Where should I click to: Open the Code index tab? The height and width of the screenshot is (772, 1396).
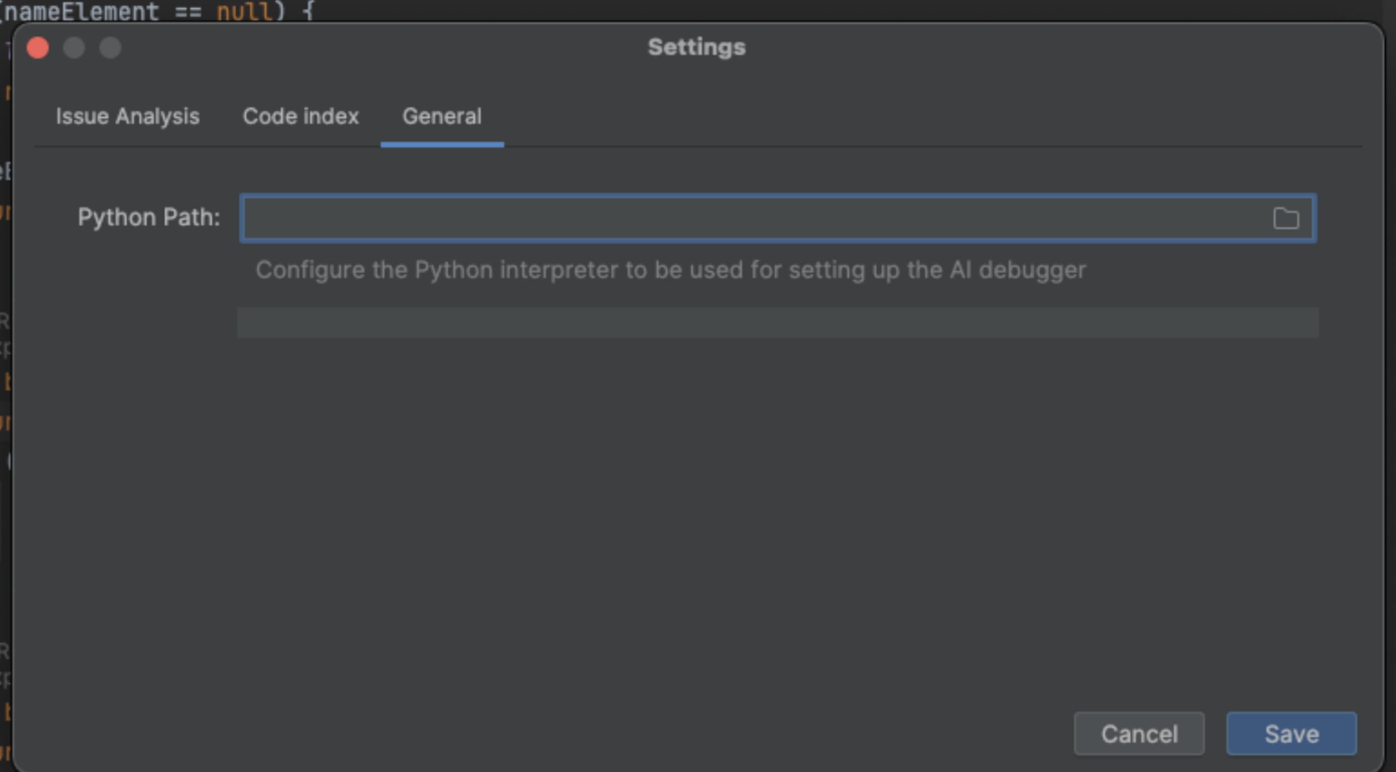tap(300, 116)
